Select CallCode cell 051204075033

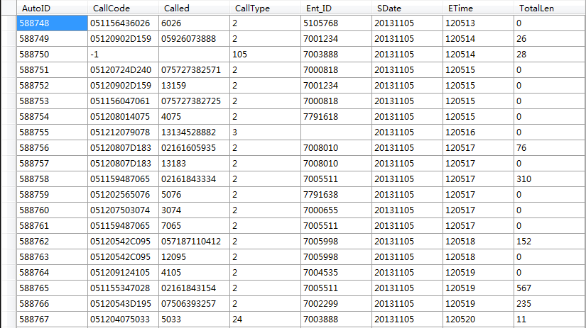[123, 319]
